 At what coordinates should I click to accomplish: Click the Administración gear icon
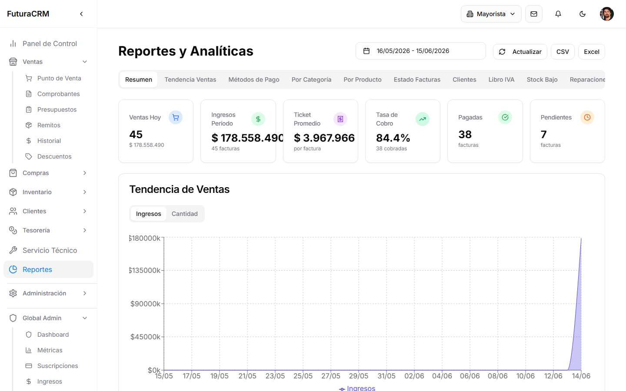13,293
